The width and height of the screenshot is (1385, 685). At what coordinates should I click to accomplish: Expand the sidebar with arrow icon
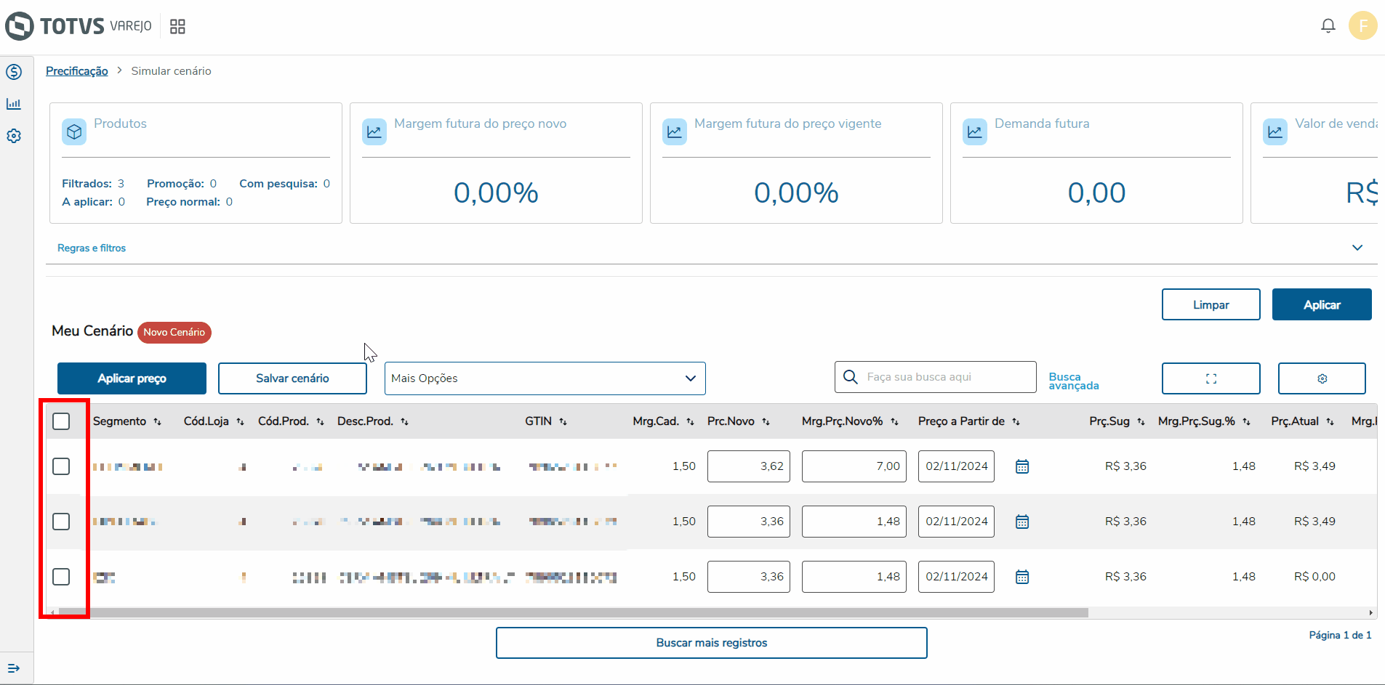[x=14, y=668]
